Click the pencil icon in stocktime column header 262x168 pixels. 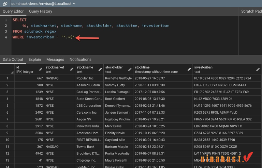189,69
